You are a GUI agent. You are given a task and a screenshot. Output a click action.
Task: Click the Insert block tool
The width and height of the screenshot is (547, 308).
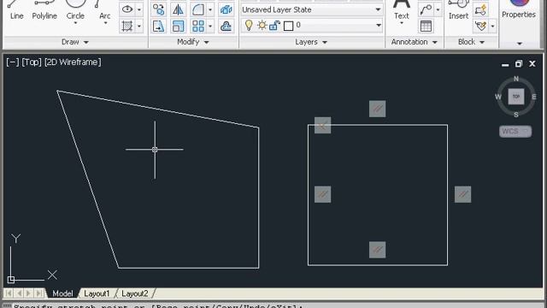point(458,10)
